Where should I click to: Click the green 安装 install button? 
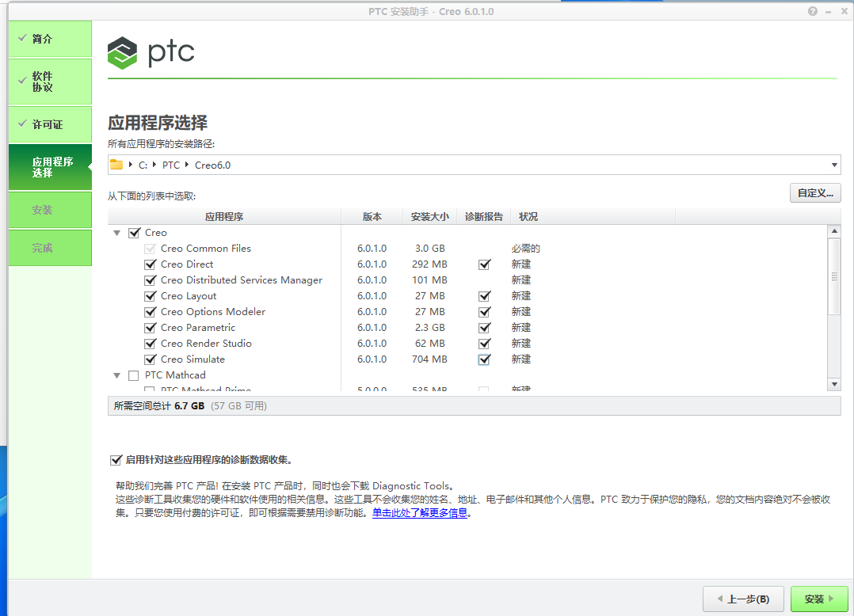click(x=819, y=599)
